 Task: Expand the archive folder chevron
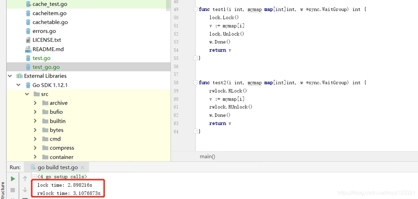35,103
